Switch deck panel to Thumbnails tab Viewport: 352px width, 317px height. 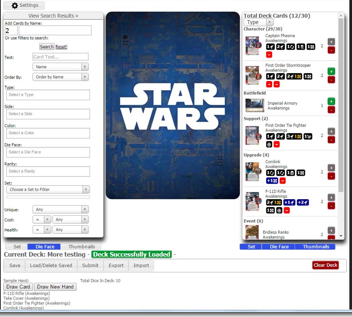[316, 247]
